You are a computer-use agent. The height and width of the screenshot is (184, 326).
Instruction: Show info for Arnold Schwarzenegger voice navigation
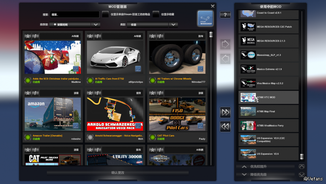point(98,93)
